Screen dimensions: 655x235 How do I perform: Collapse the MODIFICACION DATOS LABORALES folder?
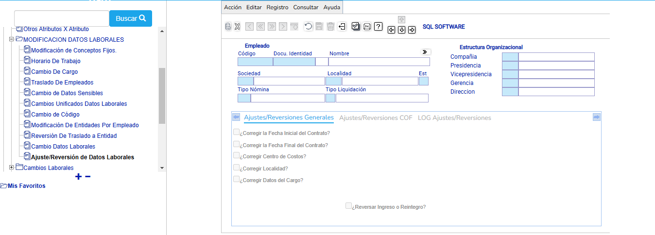(12, 39)
